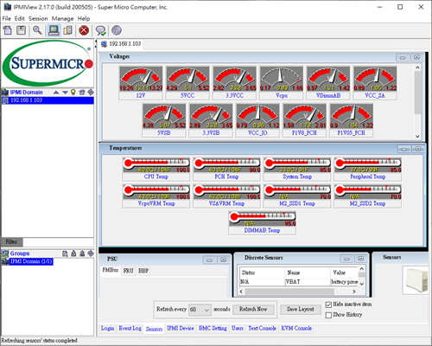Image resolution: width=432 pixels, height=346 pixels.
Task: Click the CPU Temp thermometer gauge
Action: (x=156, y=169)
